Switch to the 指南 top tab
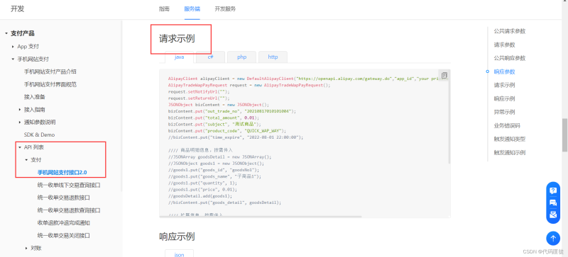Image resolution: width=568 pixels, height=257 pixels. pos(164,9)
